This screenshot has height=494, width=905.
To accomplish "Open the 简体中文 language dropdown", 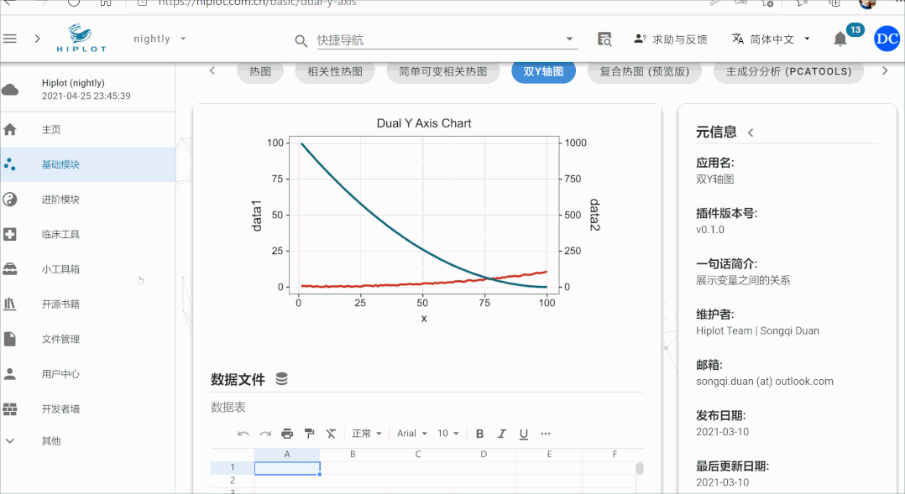I will point(771,39).
